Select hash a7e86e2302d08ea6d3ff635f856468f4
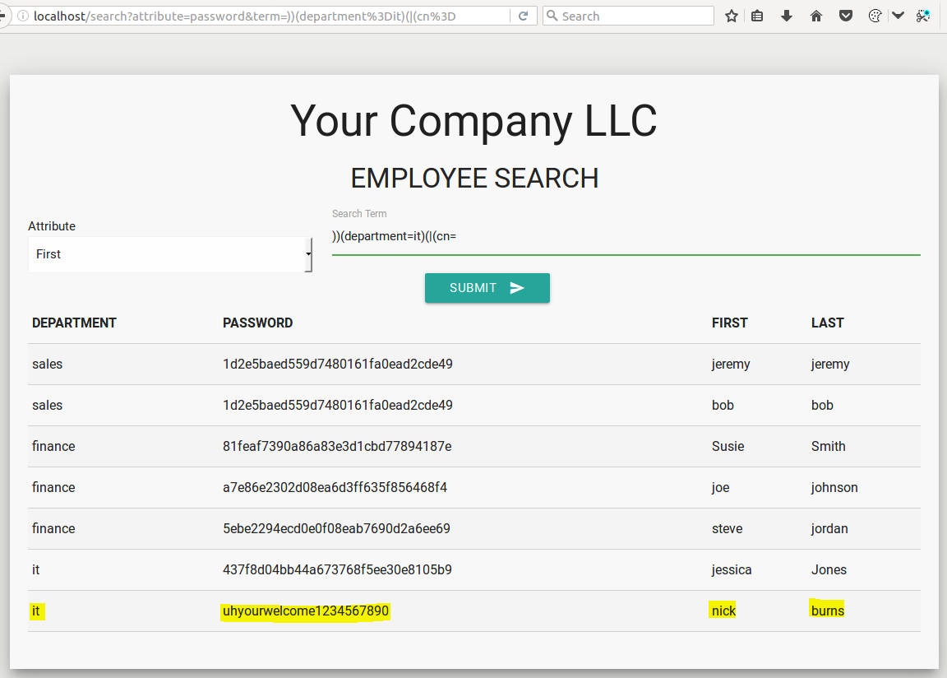 coord(335,488)
